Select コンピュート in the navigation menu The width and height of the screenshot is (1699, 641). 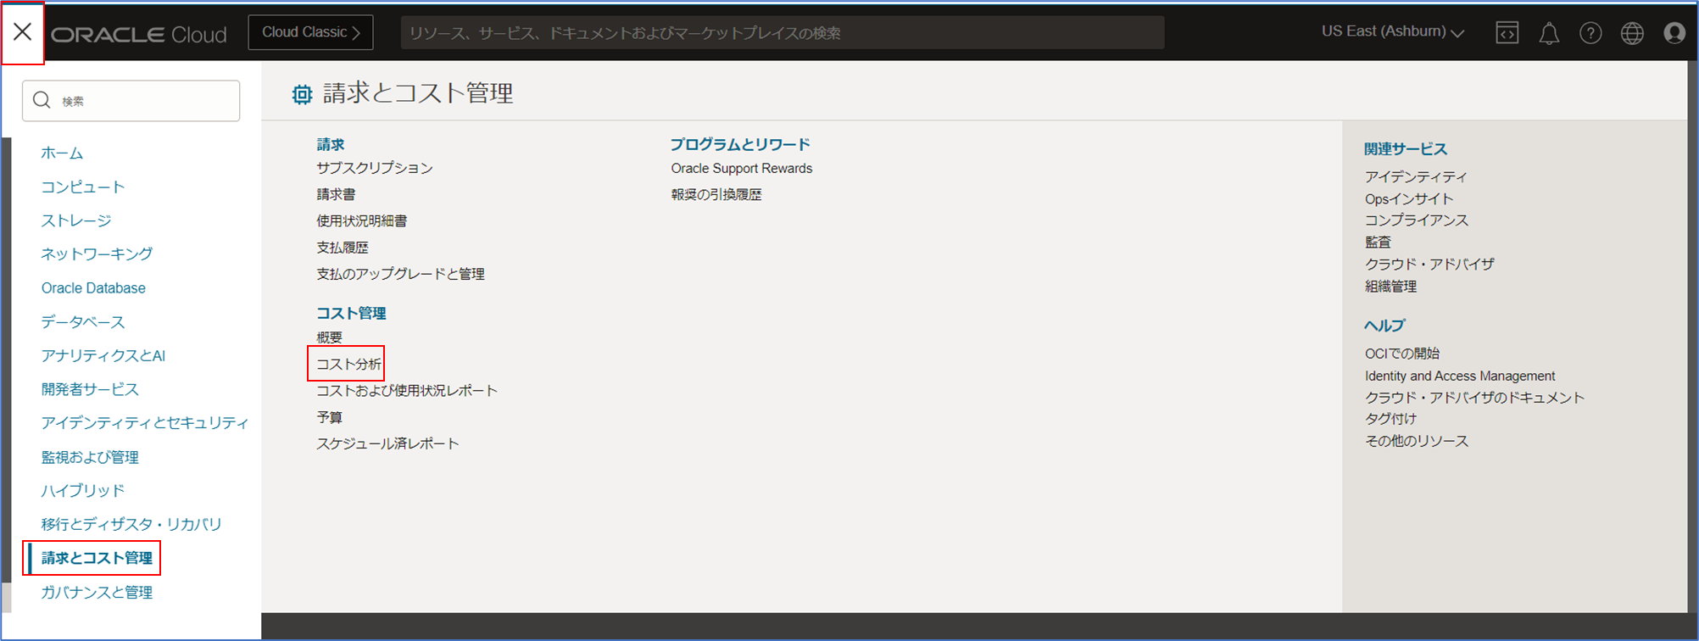click(x=83, y=187)
